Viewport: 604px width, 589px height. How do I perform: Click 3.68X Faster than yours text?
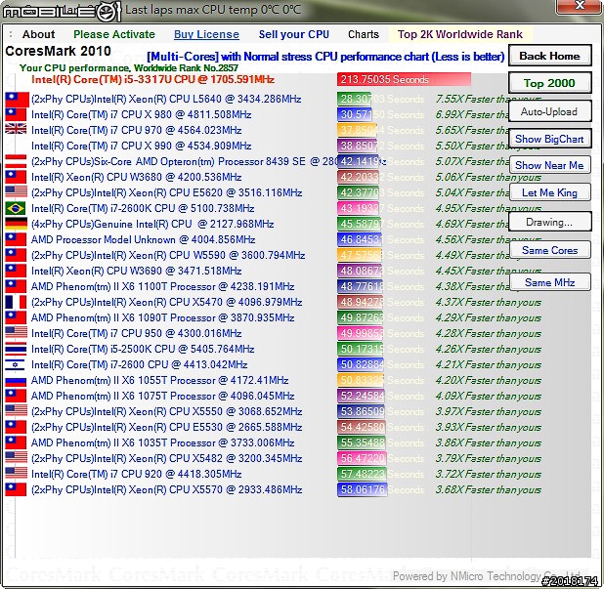488,489
